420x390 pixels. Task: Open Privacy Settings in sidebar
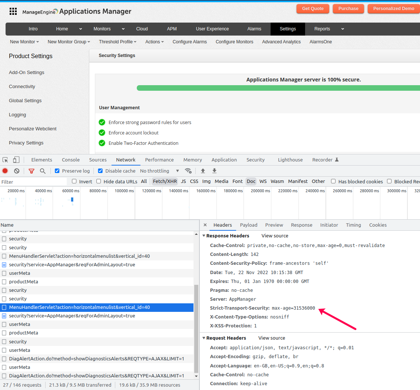[26, 143]
